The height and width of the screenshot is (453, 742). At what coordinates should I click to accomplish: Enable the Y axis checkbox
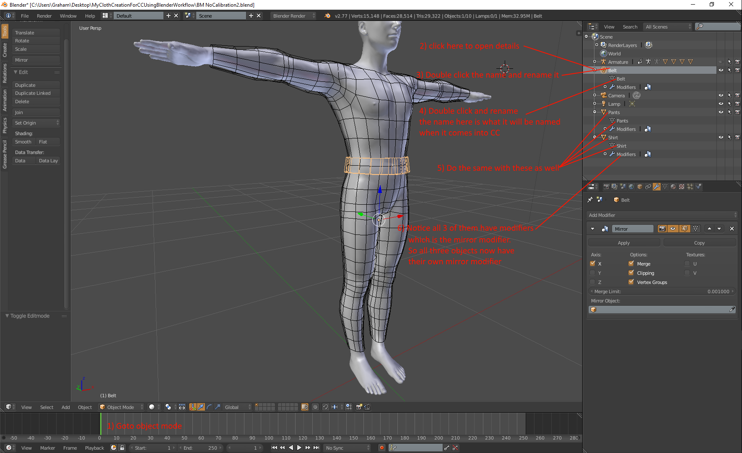[x=592, y=273]
